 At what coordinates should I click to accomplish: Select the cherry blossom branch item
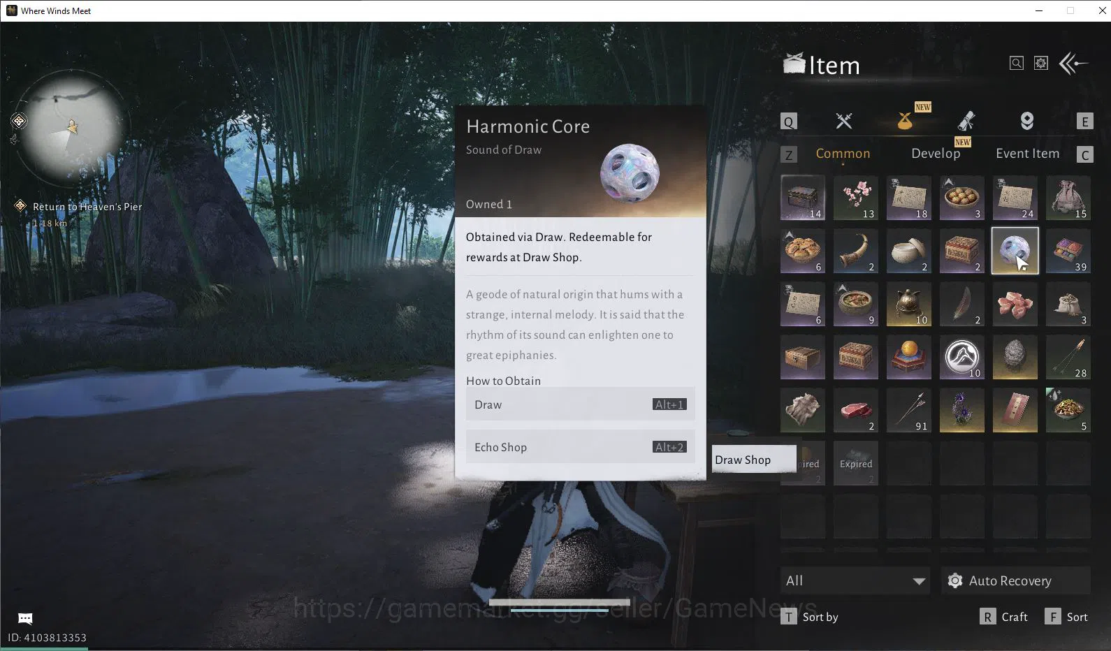(x=856, y=198)
